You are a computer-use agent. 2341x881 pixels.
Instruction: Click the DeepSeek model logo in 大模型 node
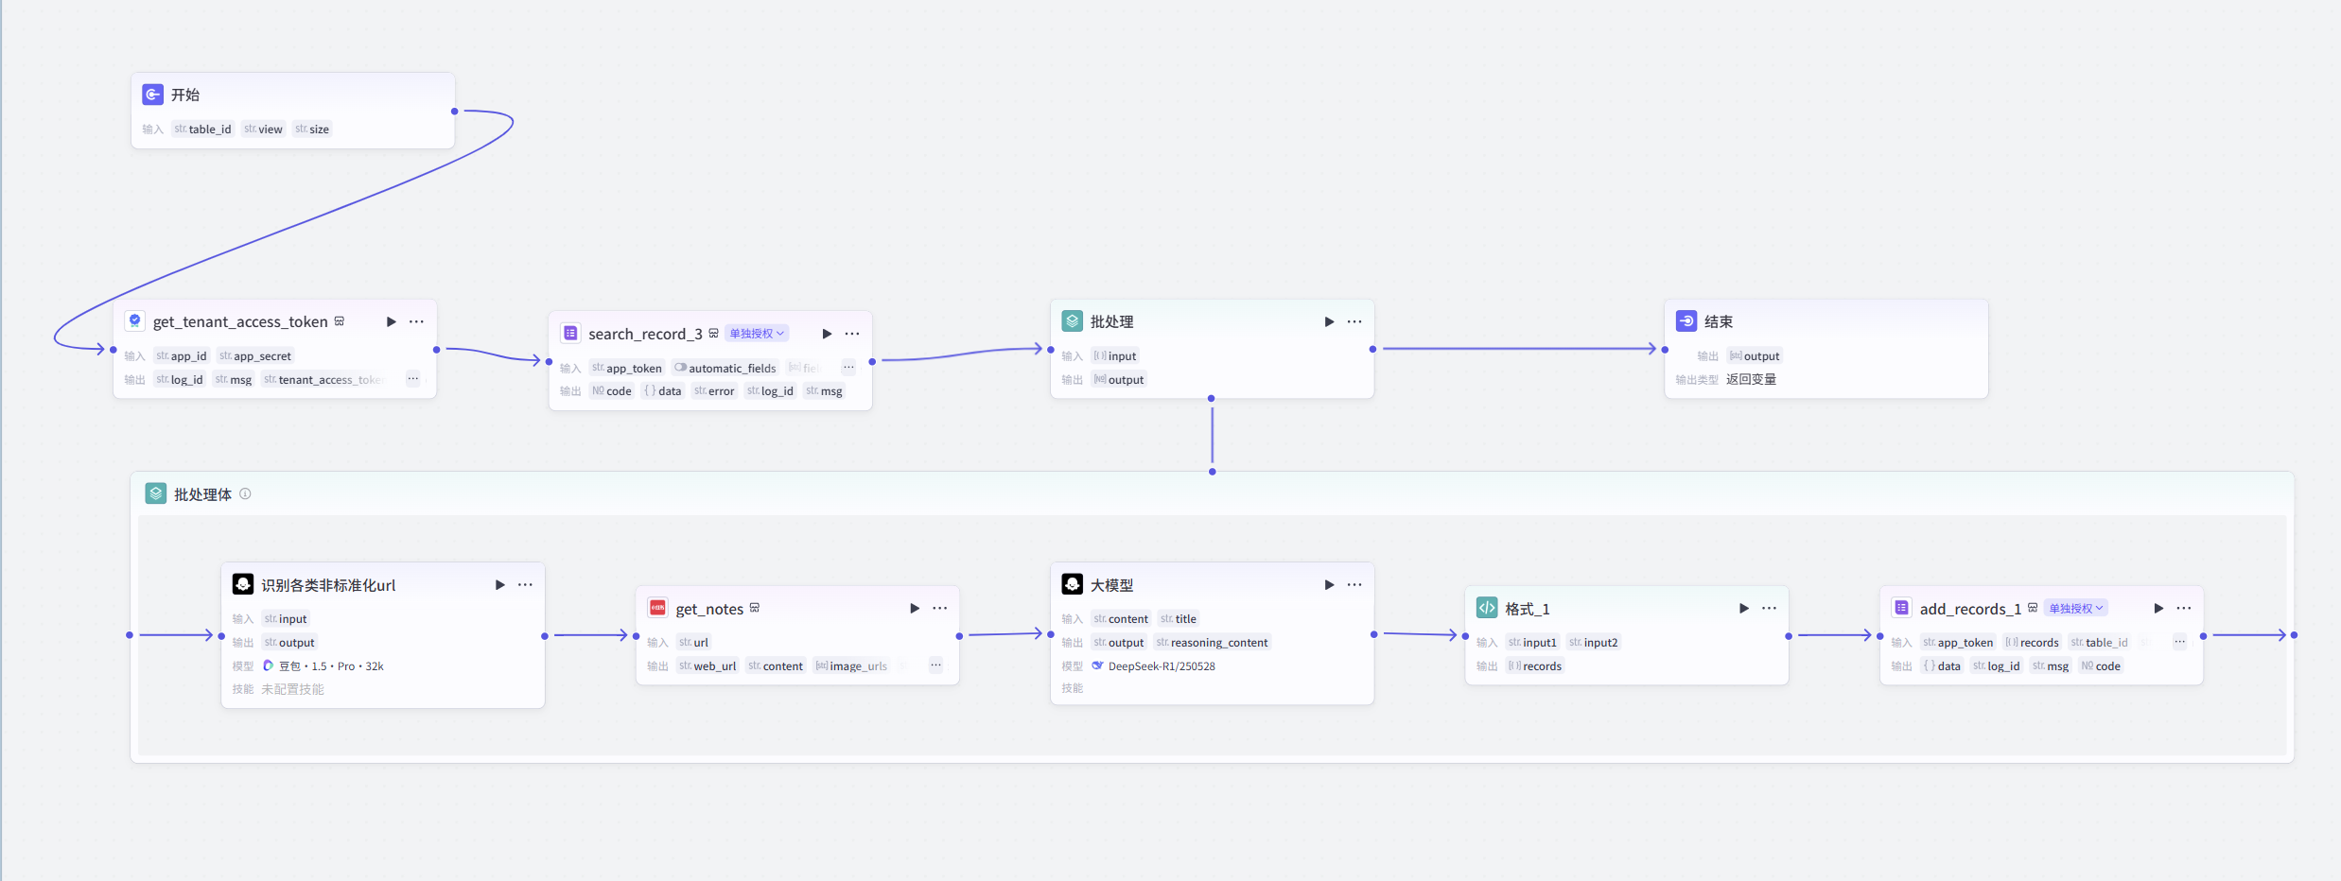(x=1097, y=665)
